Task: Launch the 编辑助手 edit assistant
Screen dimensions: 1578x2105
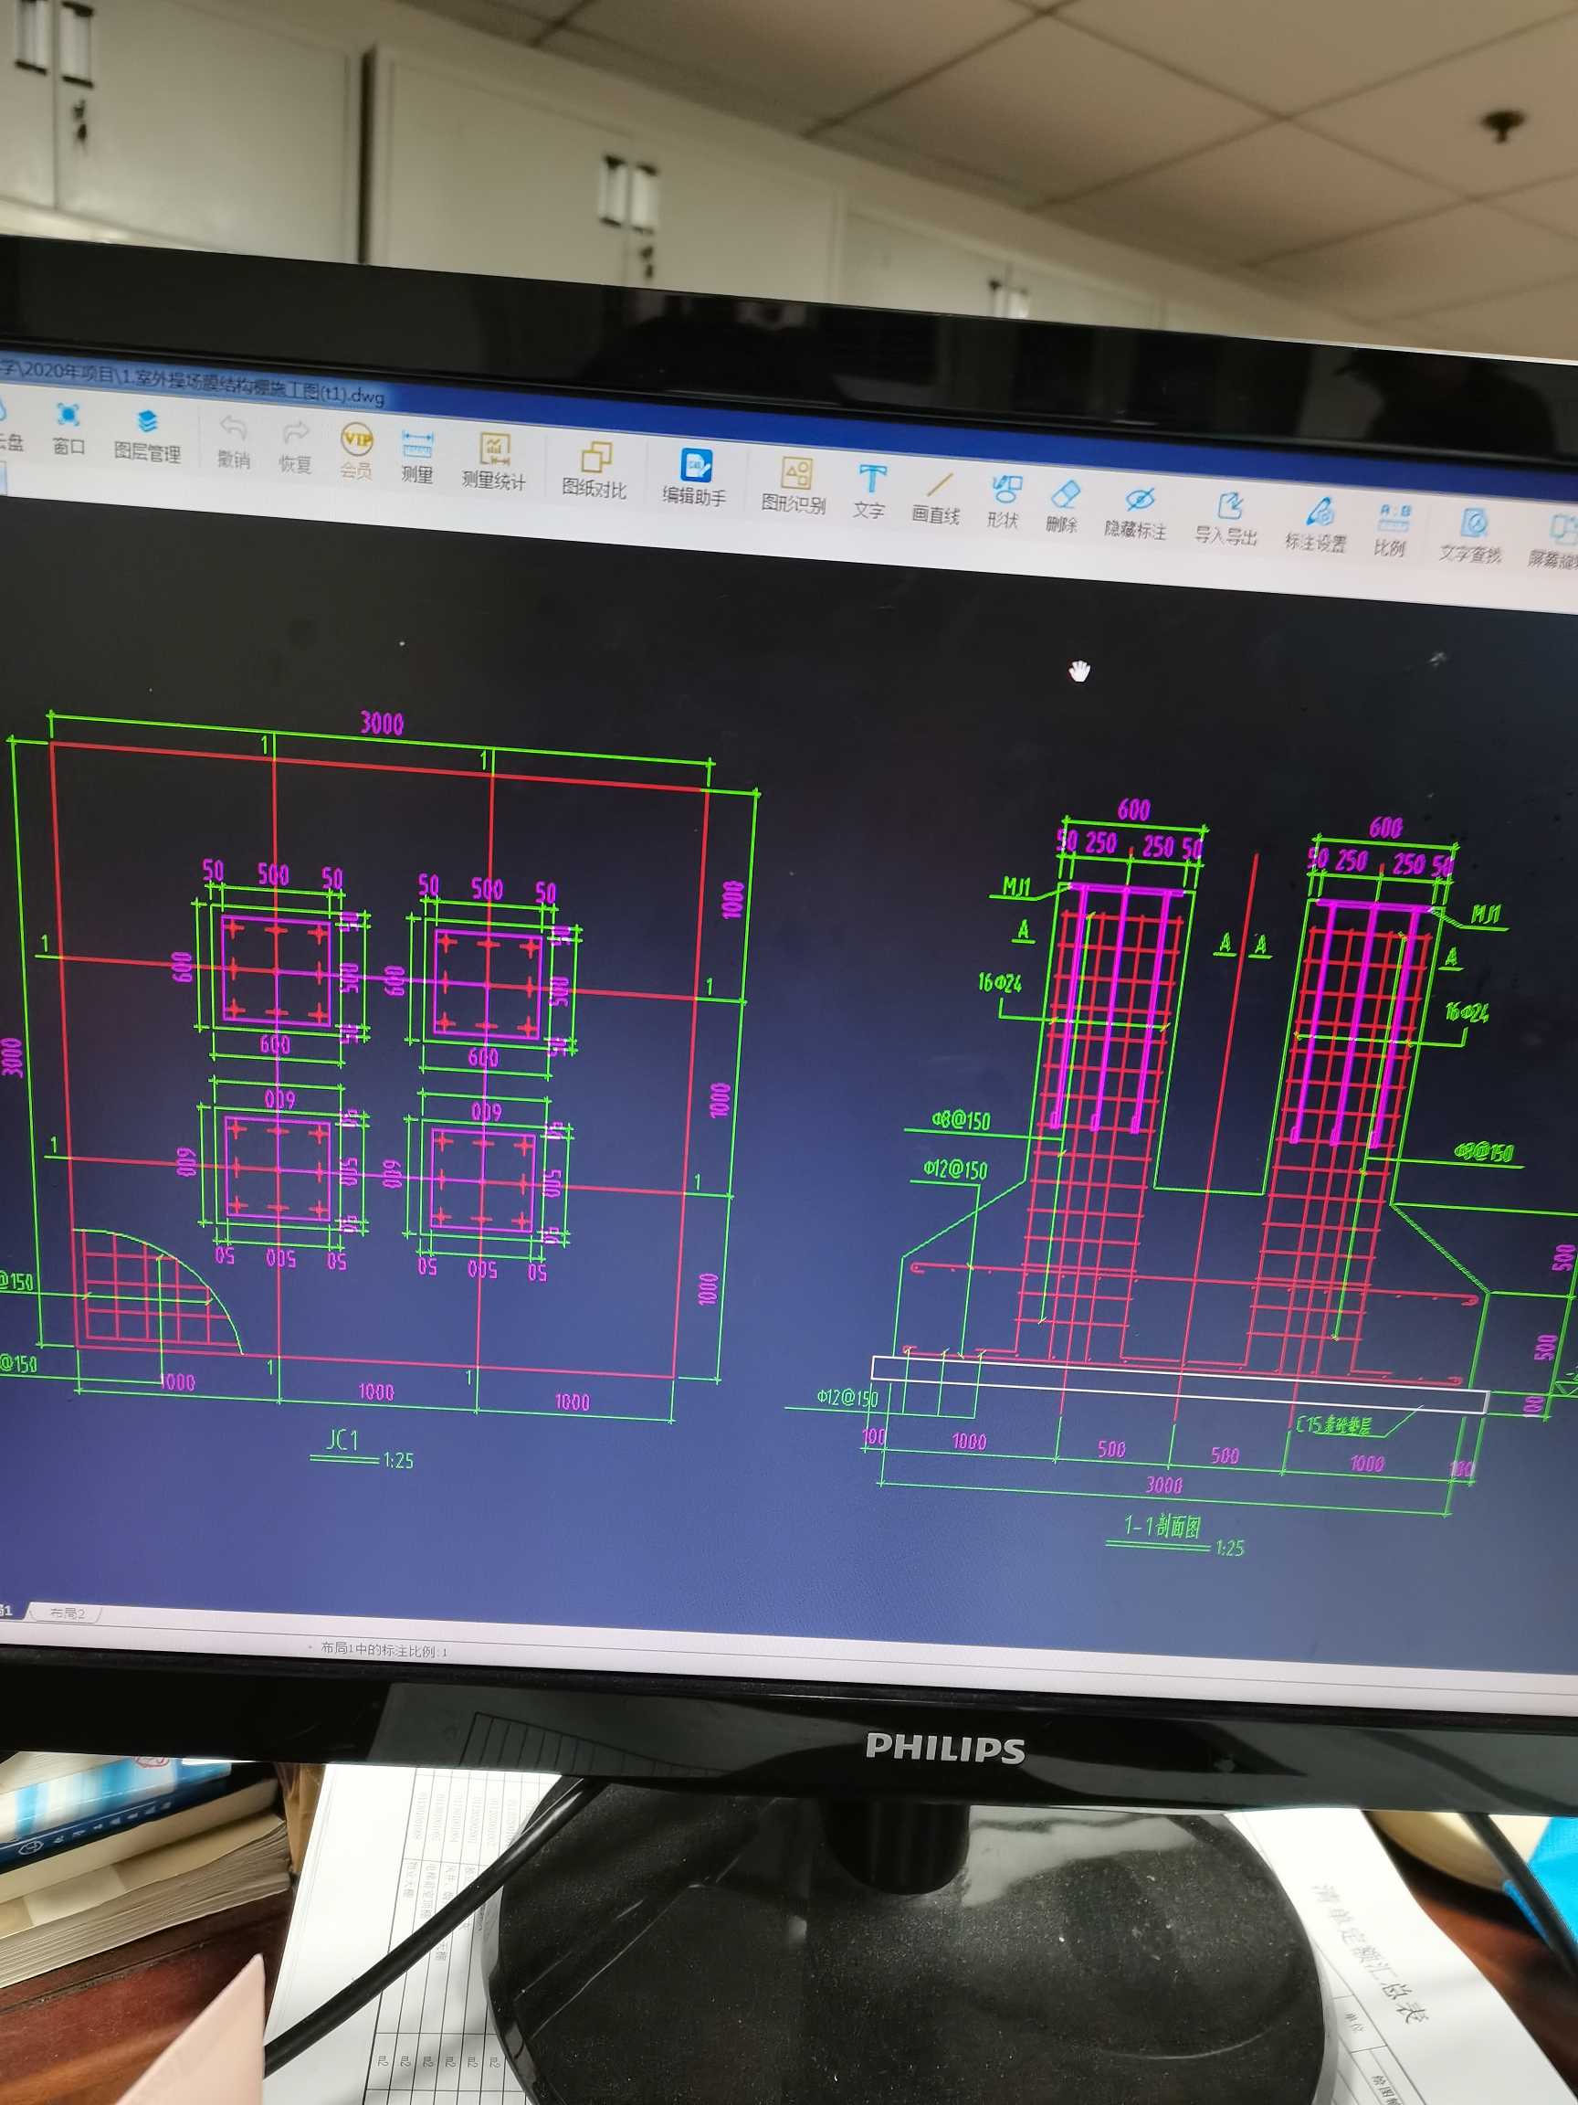Action: [694, 478]
